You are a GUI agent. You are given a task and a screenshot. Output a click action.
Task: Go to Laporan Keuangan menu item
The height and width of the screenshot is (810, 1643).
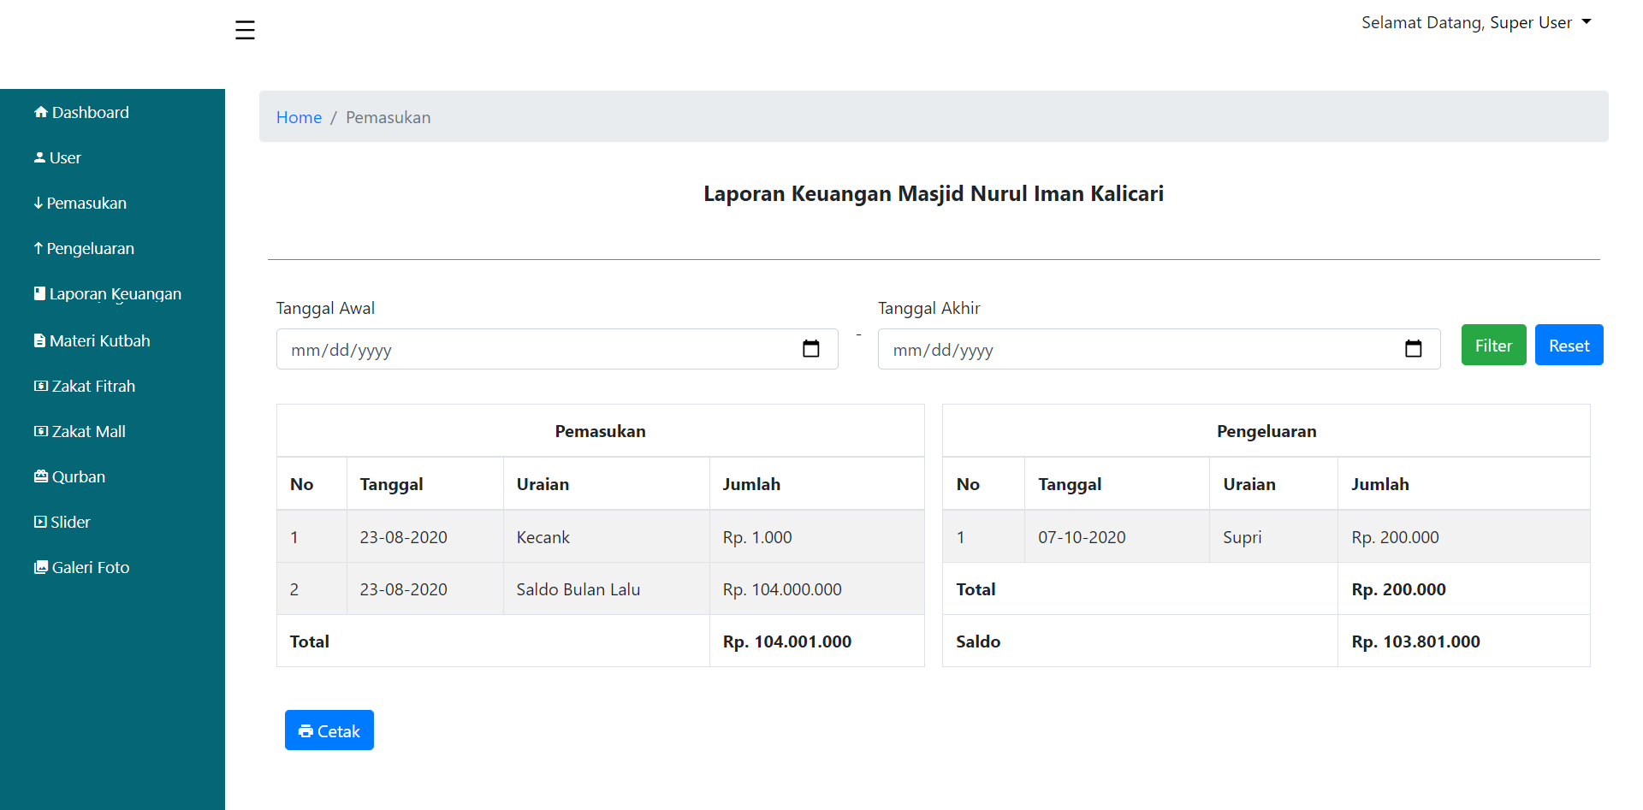115,294
